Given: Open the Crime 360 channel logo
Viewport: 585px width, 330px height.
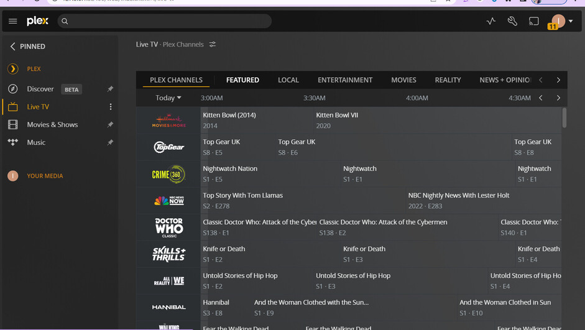Looking at the screenshot, I should click(x=168, y=174).
